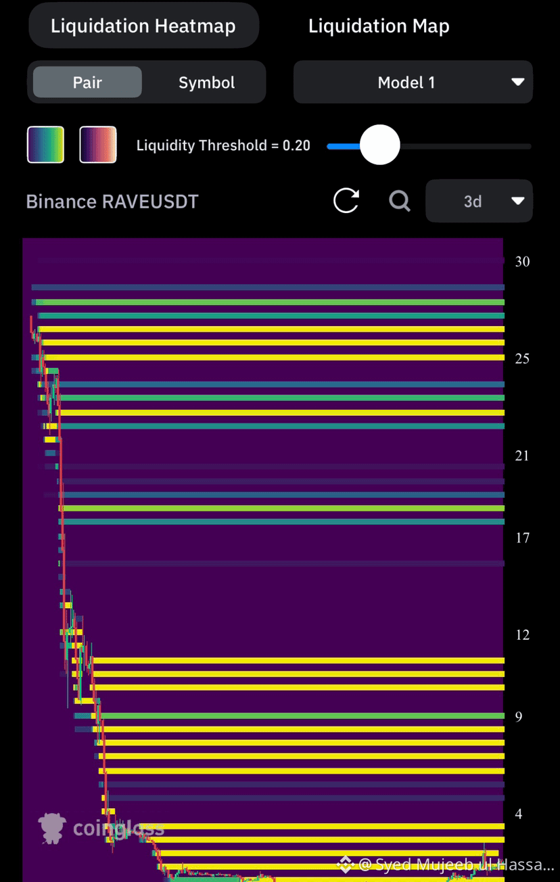This screenshot has width=560, height=882.
Task: Open the Model 1 dropdown
Action: (413, 83)
